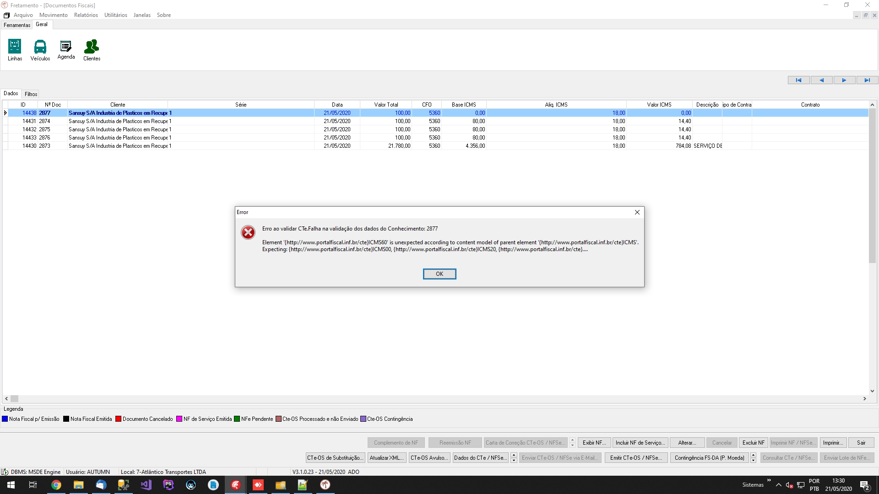
Task: Select the row with Nº Doc 2876
Action: pyautogui.click(x=435, y=138)
